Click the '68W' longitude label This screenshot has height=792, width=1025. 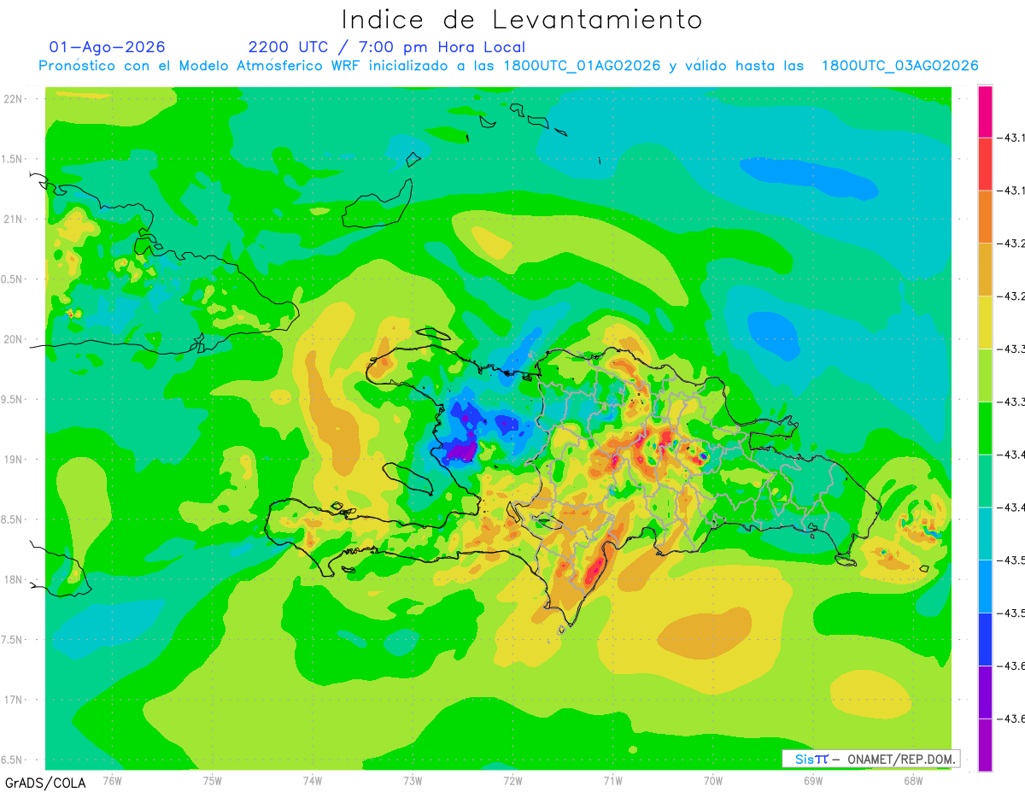click(913, 780)
